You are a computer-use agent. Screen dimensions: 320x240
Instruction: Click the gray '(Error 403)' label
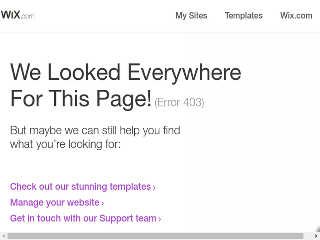pos(179,102)
